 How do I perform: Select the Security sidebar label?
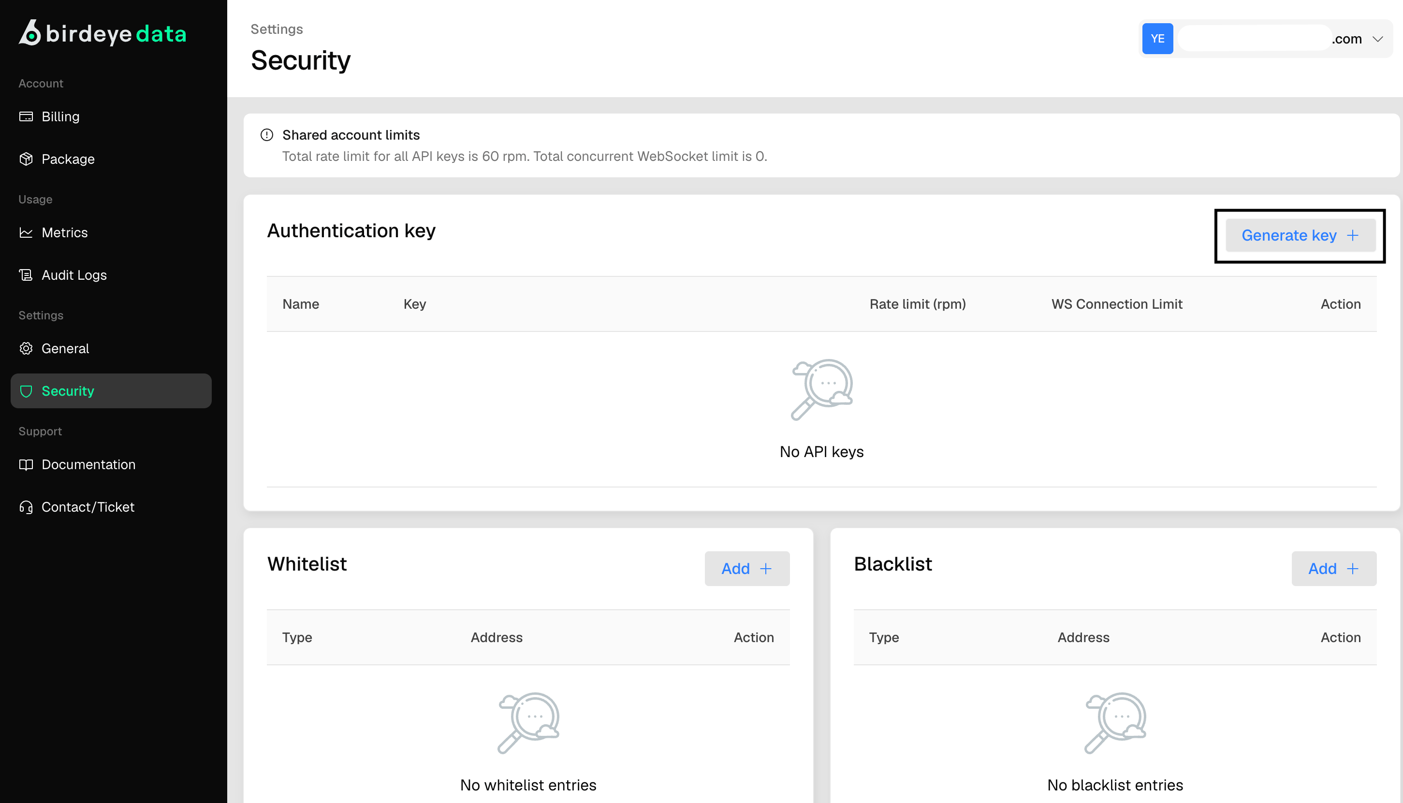[x=68, y=391]
